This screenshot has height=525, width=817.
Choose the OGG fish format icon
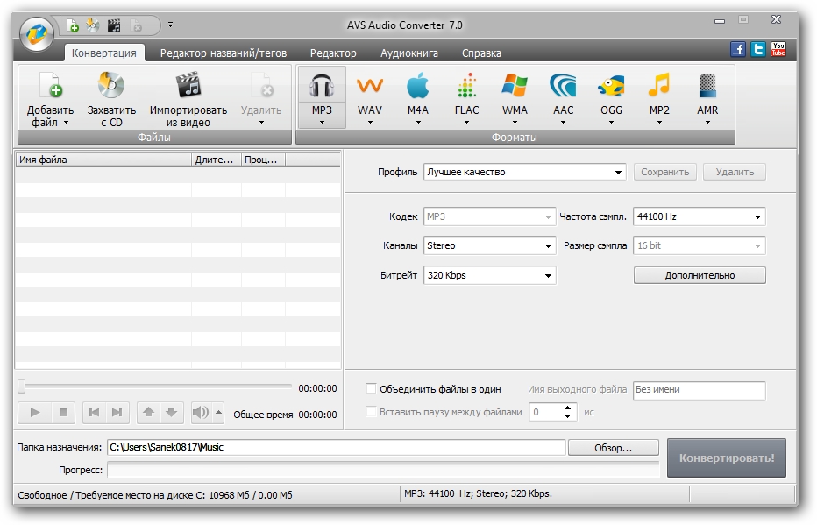coord(611,89)
